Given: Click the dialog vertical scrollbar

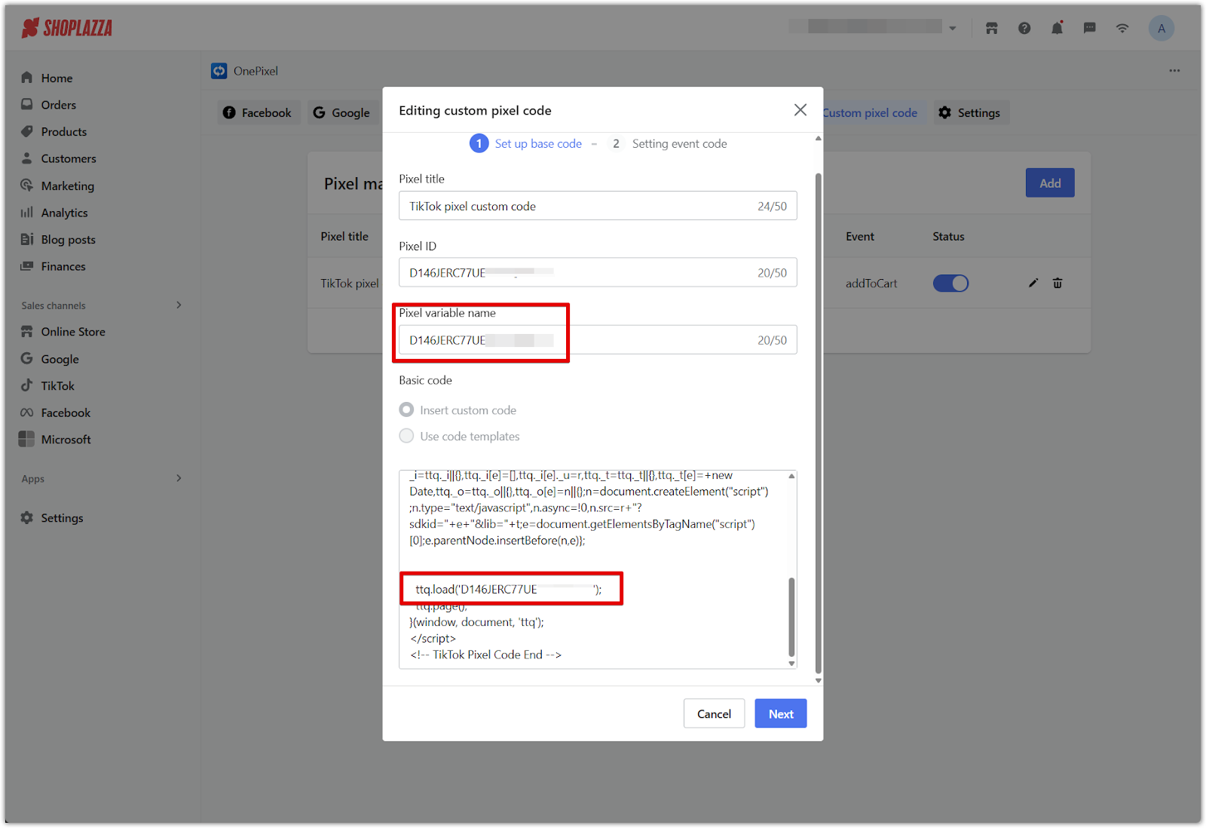Looking at the screenshot, I should pyautogui.click(x=819, y=422).
